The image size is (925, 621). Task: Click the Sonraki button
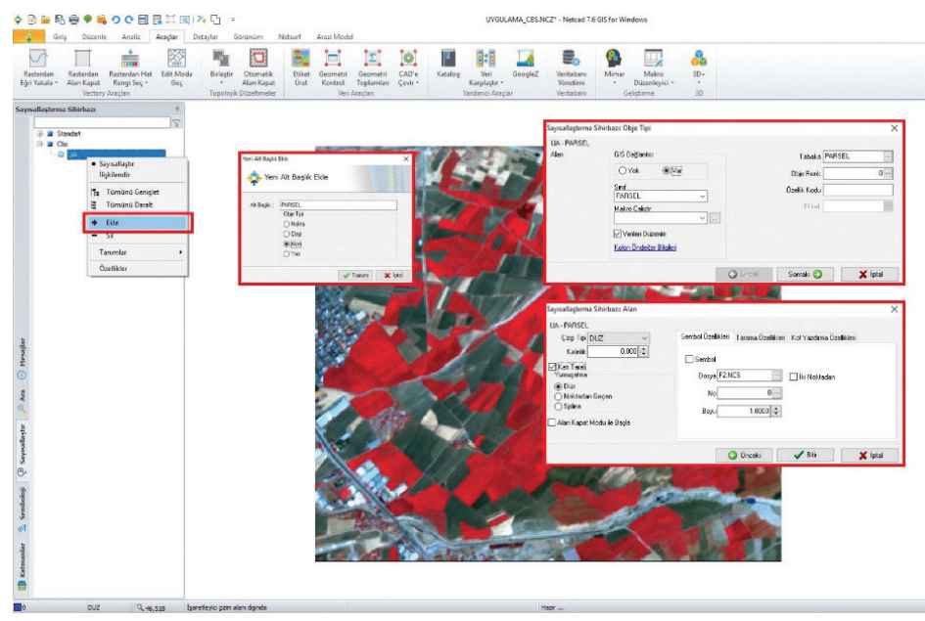click(805, 275)
